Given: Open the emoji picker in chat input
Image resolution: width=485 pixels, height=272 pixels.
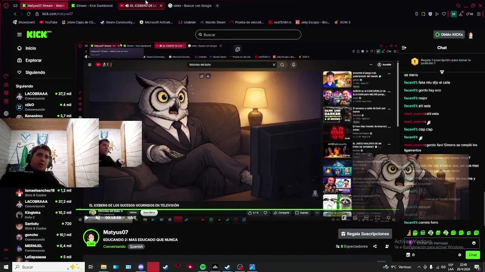Looking at the screenshot, I should (x=474, y=243).
